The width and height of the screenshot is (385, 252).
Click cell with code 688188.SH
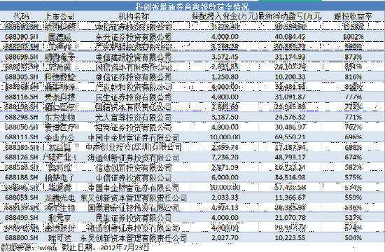coord(22,177)
